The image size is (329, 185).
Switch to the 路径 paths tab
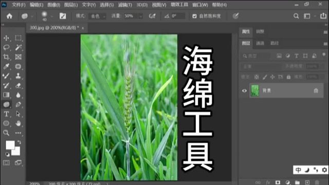pos(275,43)
